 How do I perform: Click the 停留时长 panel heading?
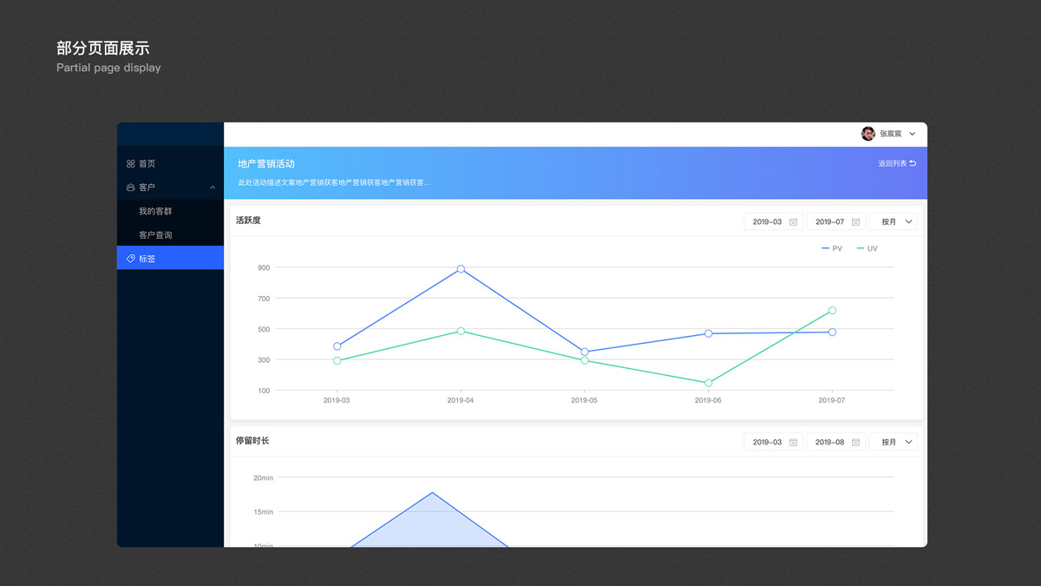252,441
